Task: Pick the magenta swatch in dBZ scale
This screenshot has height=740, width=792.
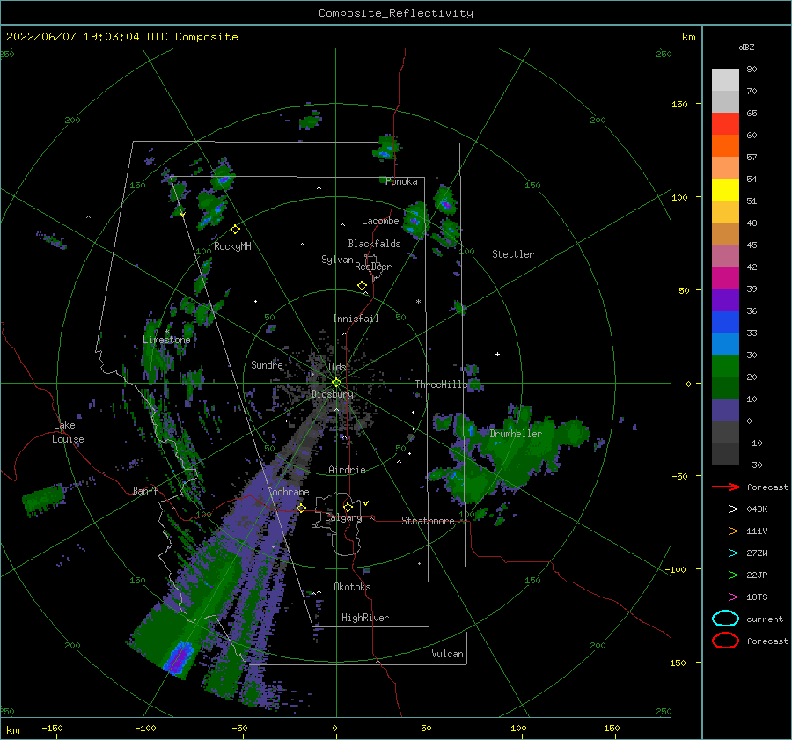Action: [x=725, y=278]
